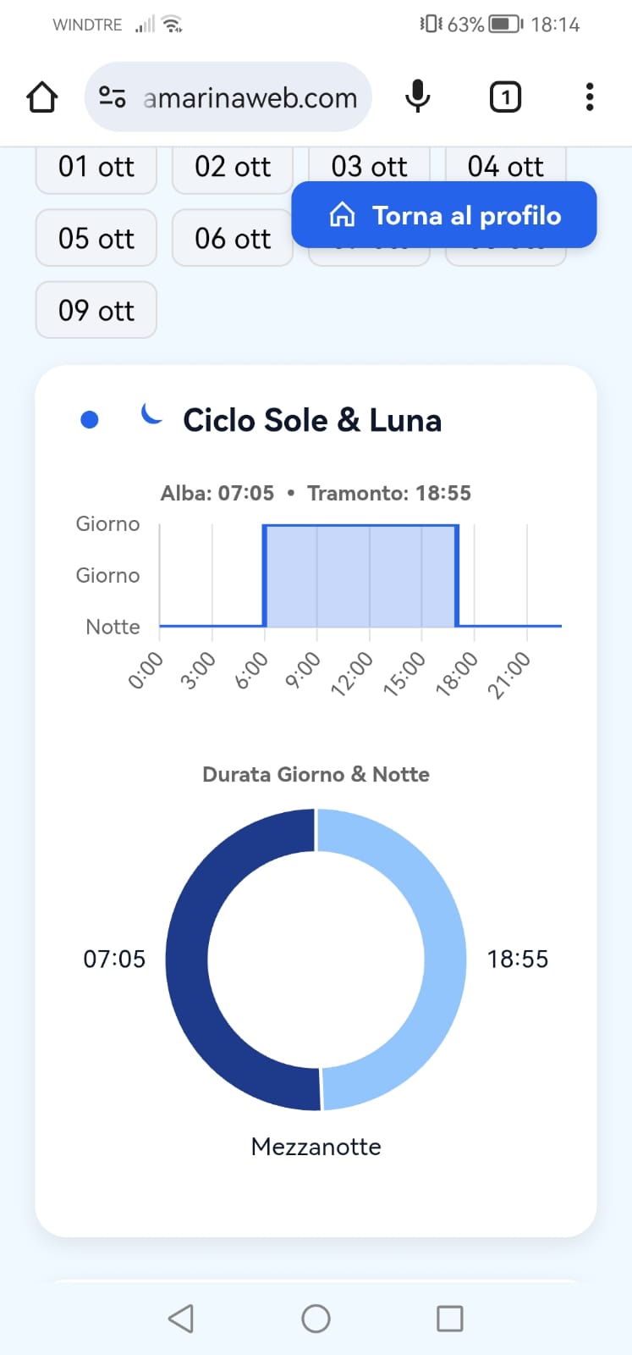This screenshot has height=1355, width=632.
Task: Open site info icon in address bar
Action: (x=113, y=97)
